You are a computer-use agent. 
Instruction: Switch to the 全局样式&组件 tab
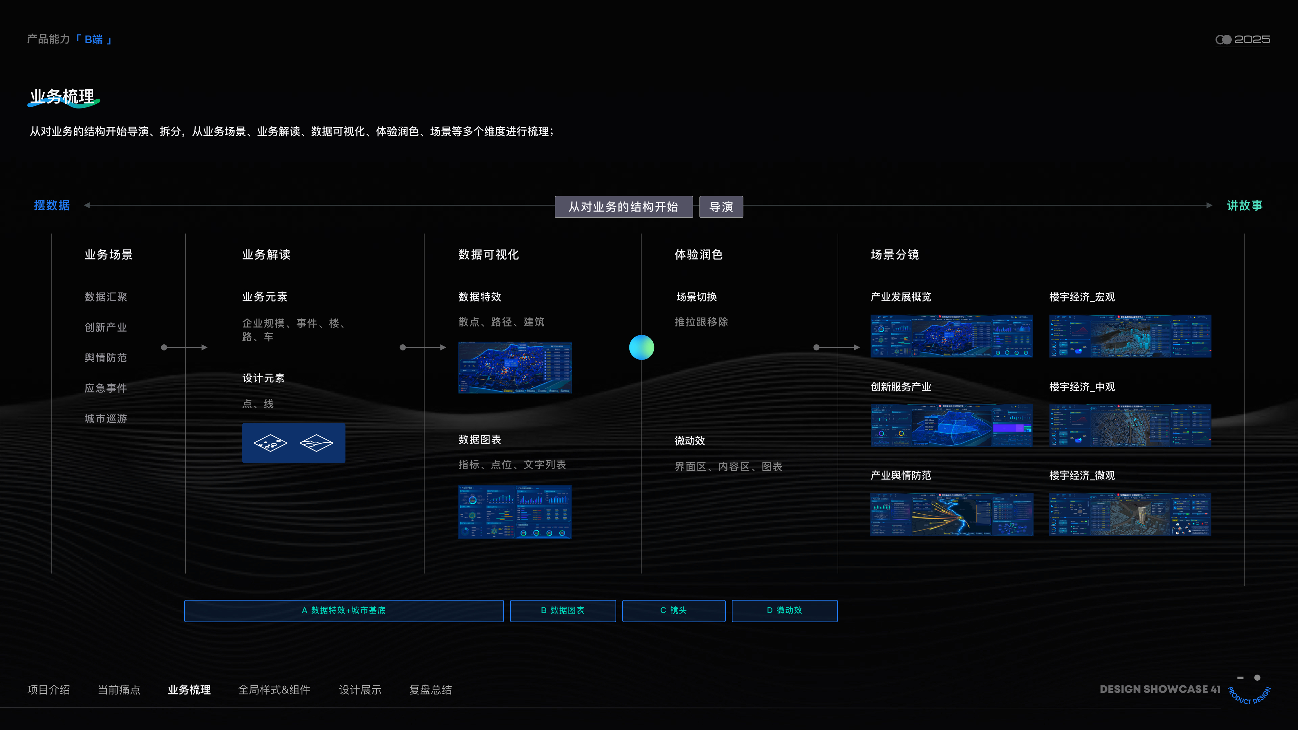(x=274, y=690)
